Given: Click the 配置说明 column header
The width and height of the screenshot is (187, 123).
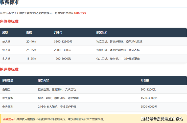Looking at the screenshot, I should [102, 33].
